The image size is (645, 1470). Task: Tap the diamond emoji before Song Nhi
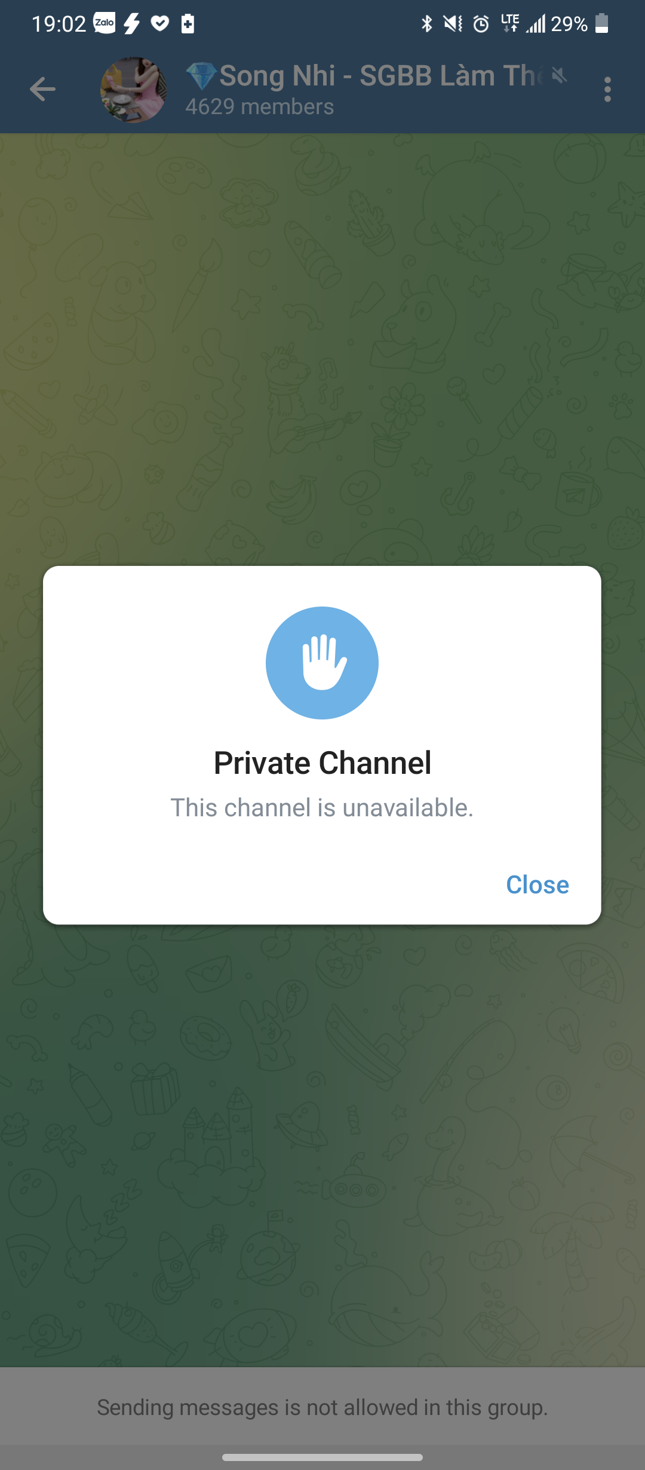point(201,76)
